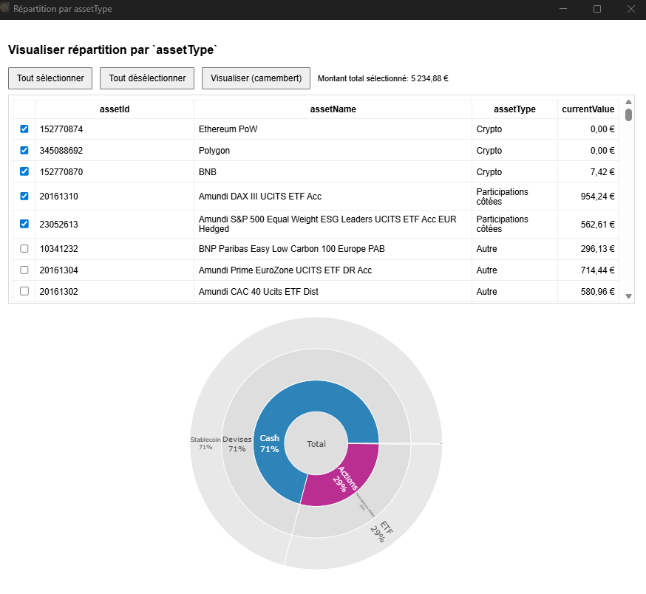Click the assetName column header
Screen dimensions: 646x594
333,109
